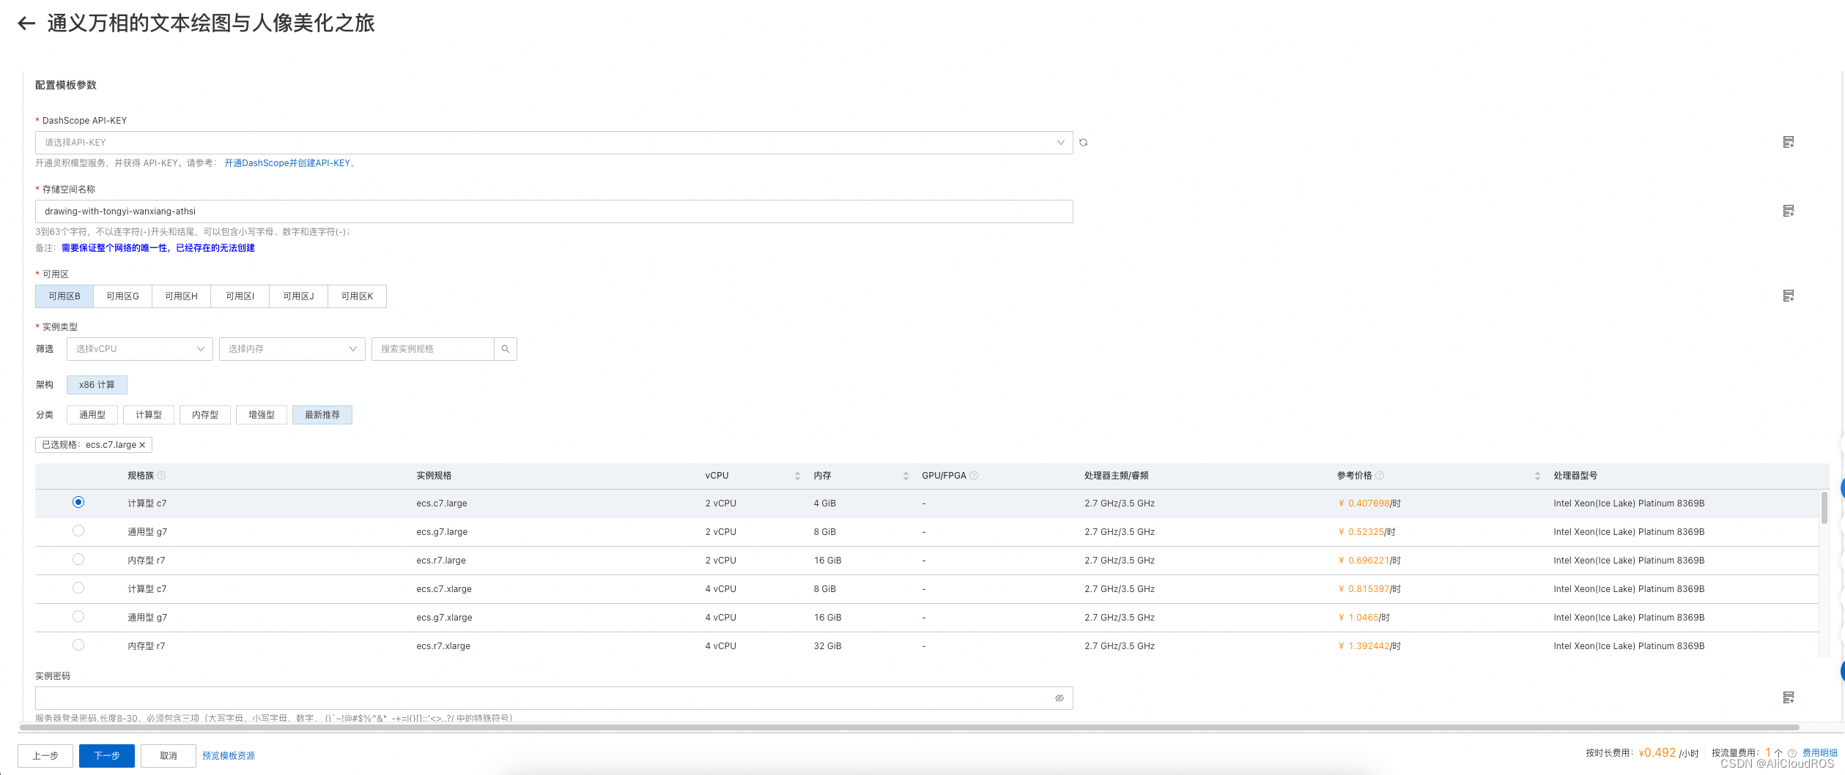Open help icon next to 参考价格 header
Image resolution: width=1845 pixels, height=775 pixels.
[1380, 476]
